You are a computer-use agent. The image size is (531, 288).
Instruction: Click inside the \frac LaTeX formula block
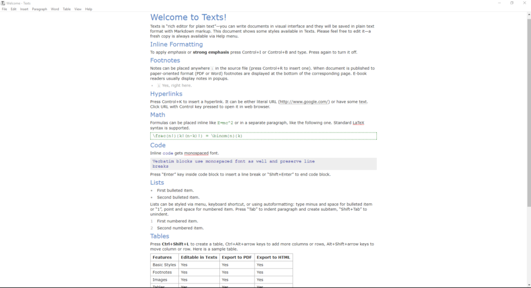[263, 136]
